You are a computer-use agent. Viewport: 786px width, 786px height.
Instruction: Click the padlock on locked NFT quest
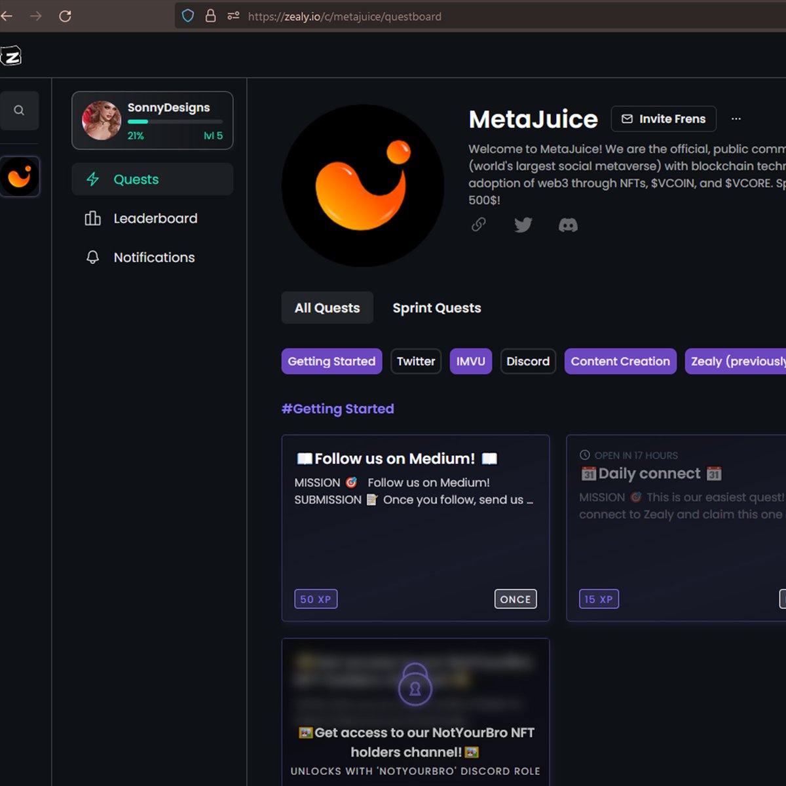coord(415,684)
